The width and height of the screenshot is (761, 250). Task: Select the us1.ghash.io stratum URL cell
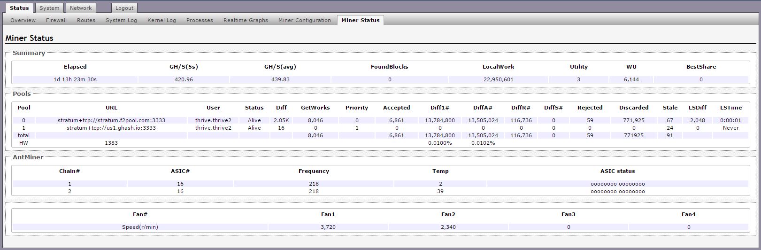pos(111,128)
